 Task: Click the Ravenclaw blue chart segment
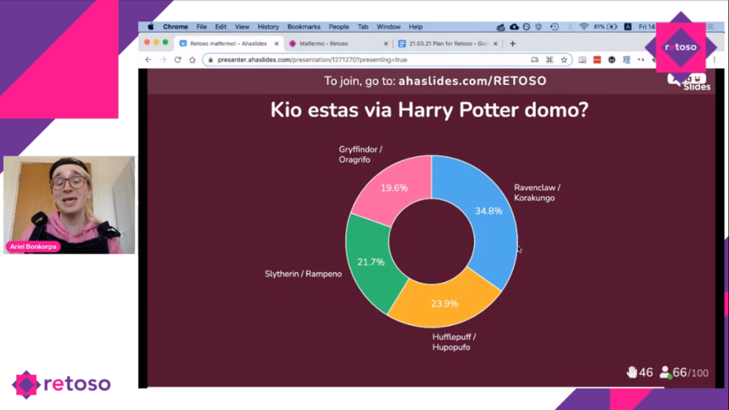tap(488, 211)
